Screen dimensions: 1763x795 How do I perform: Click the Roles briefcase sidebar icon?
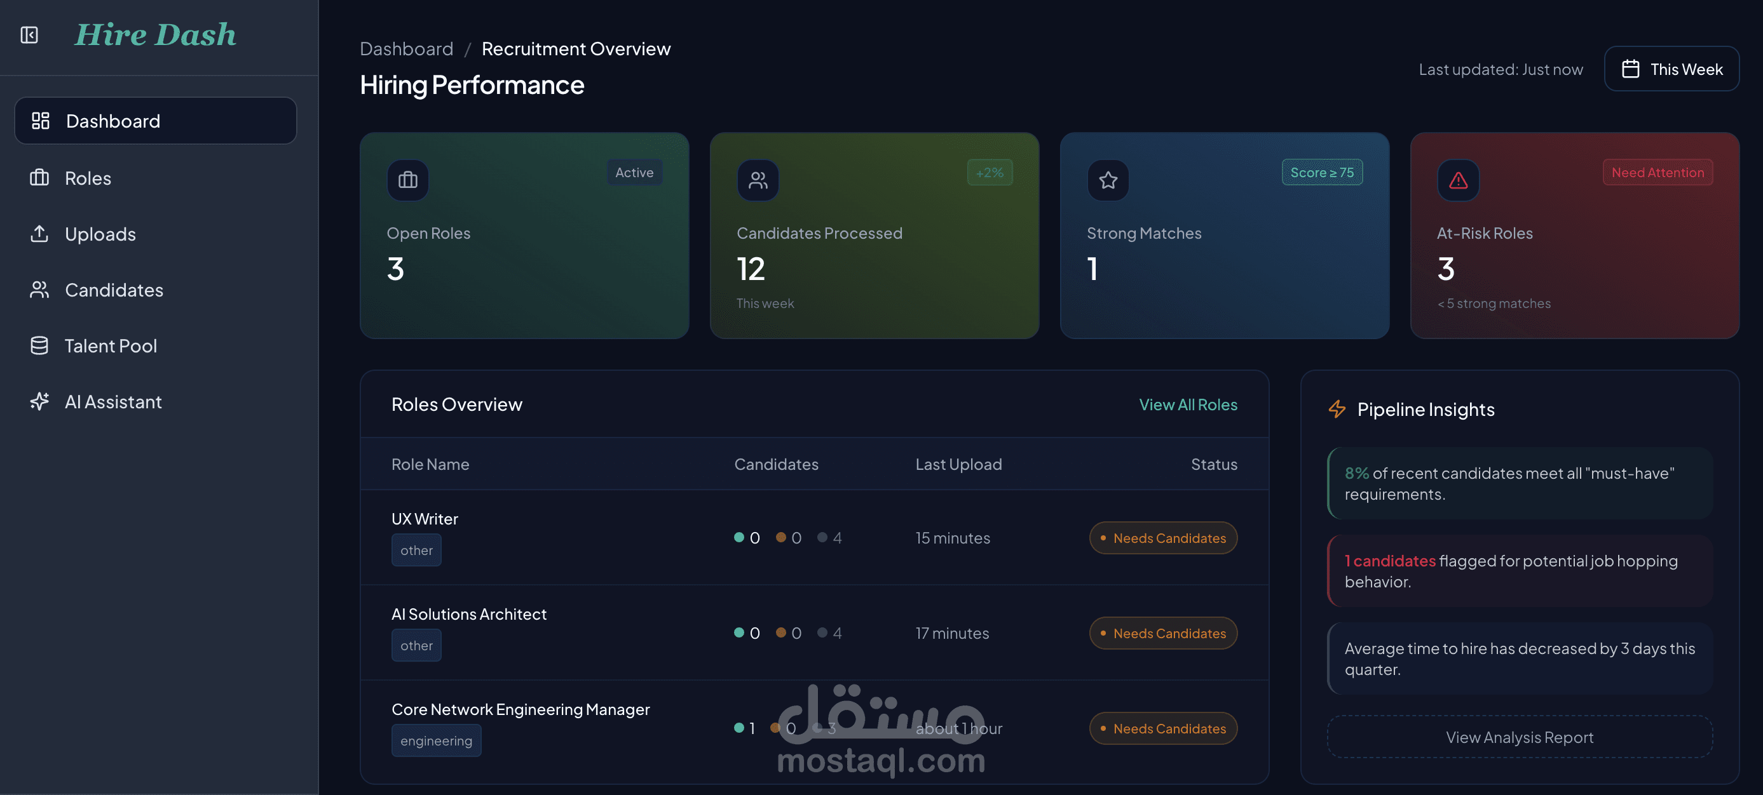[x=39, y=178]
